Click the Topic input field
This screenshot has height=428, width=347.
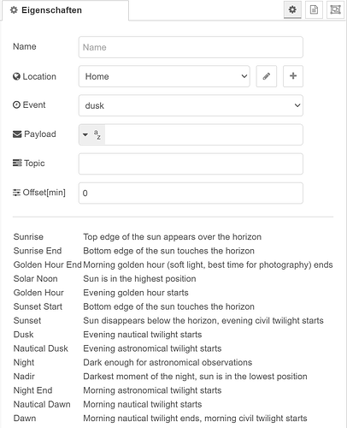[x=191, y=163]
